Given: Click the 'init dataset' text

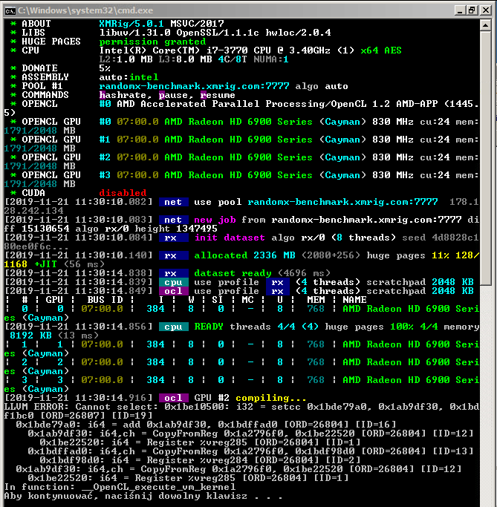Looking at the screenshot, I should [230, 238].
